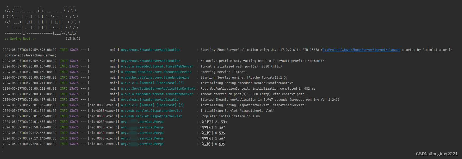Click 'Started ZhuanServerApplication in 0.947 seconds' message

pos(270,100)
